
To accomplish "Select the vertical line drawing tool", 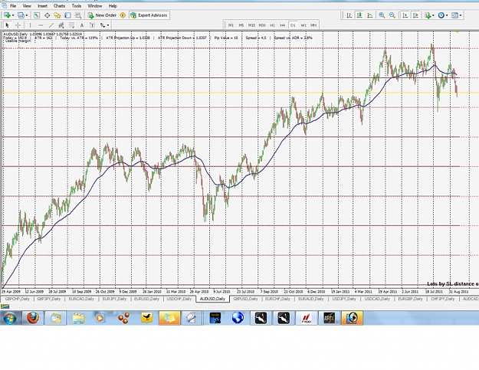I will coord(30,25).
